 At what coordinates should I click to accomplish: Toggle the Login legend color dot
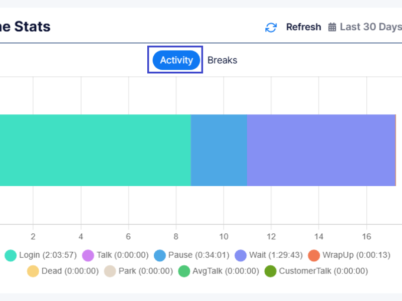pyautogui.click(x=11, y=255)
